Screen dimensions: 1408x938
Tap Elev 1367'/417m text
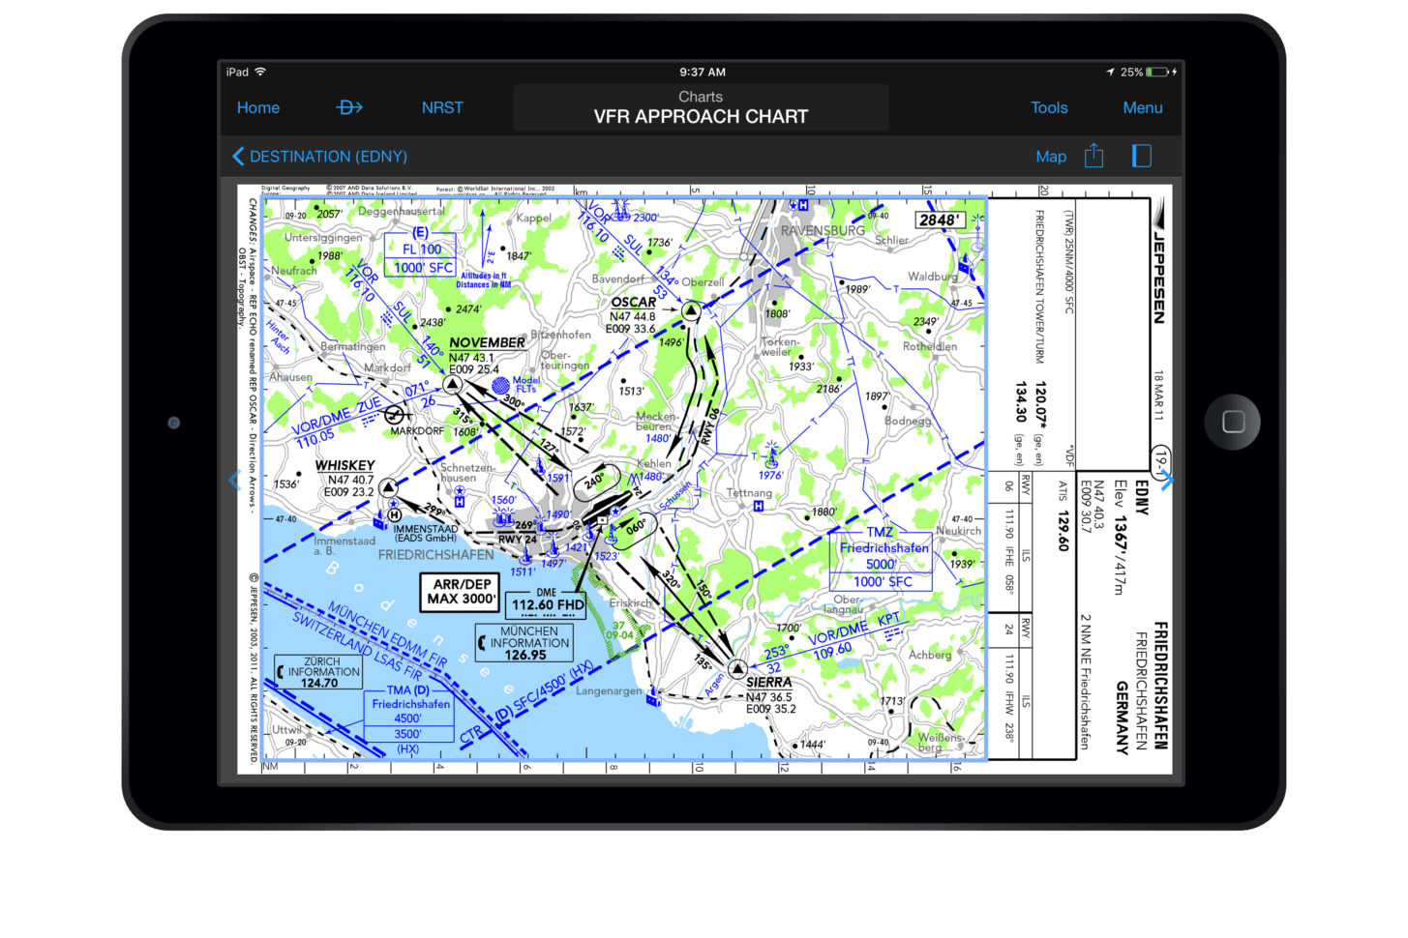coord(1120,538)
